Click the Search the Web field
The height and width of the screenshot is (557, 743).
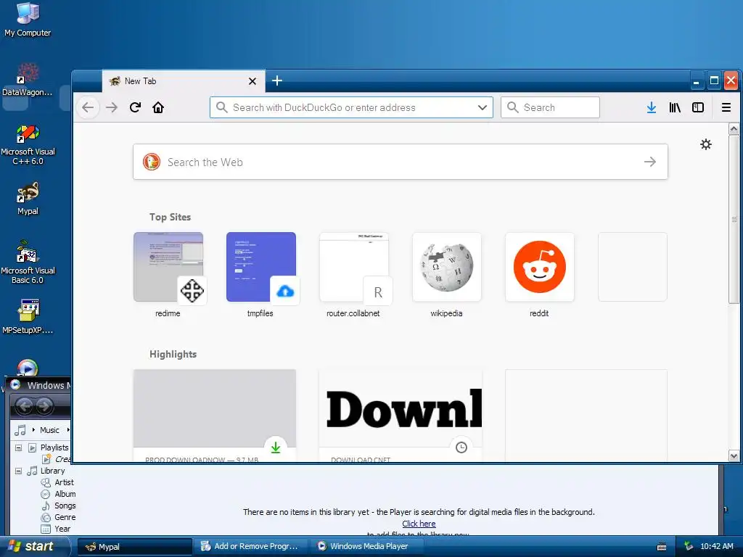click(401, 162)
